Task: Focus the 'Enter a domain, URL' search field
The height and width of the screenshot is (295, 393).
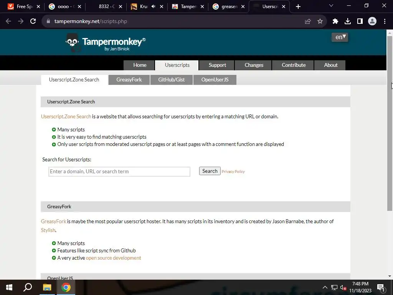Action: [119, 172]
